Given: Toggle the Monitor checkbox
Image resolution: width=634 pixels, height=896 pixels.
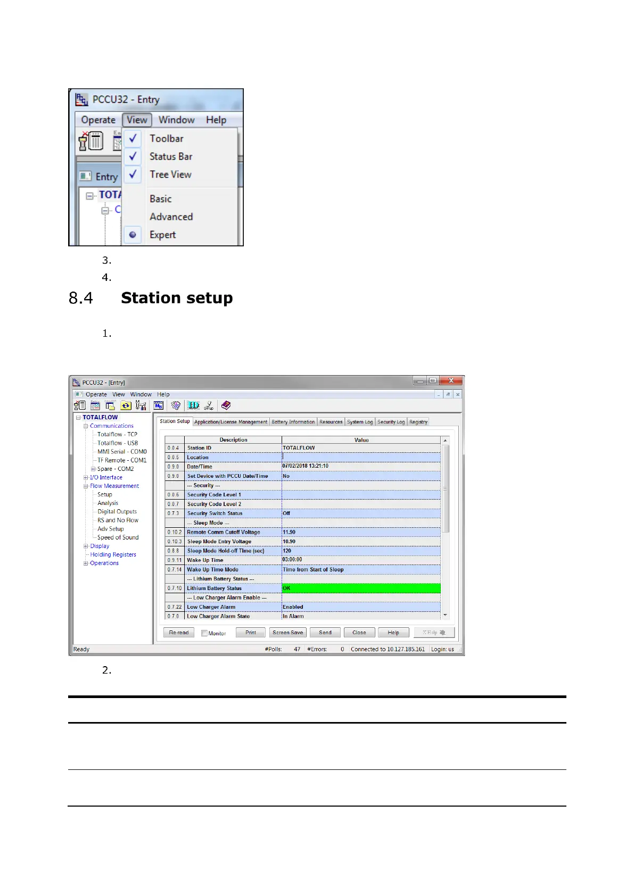Looking at the screenshot, I should [x=204, y=633].
